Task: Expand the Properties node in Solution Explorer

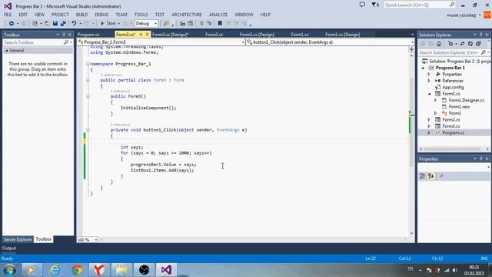Action: coord(429,75)
